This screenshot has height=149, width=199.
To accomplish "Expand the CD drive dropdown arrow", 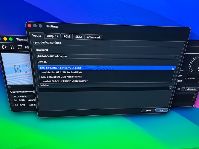I will pos(170,88).
